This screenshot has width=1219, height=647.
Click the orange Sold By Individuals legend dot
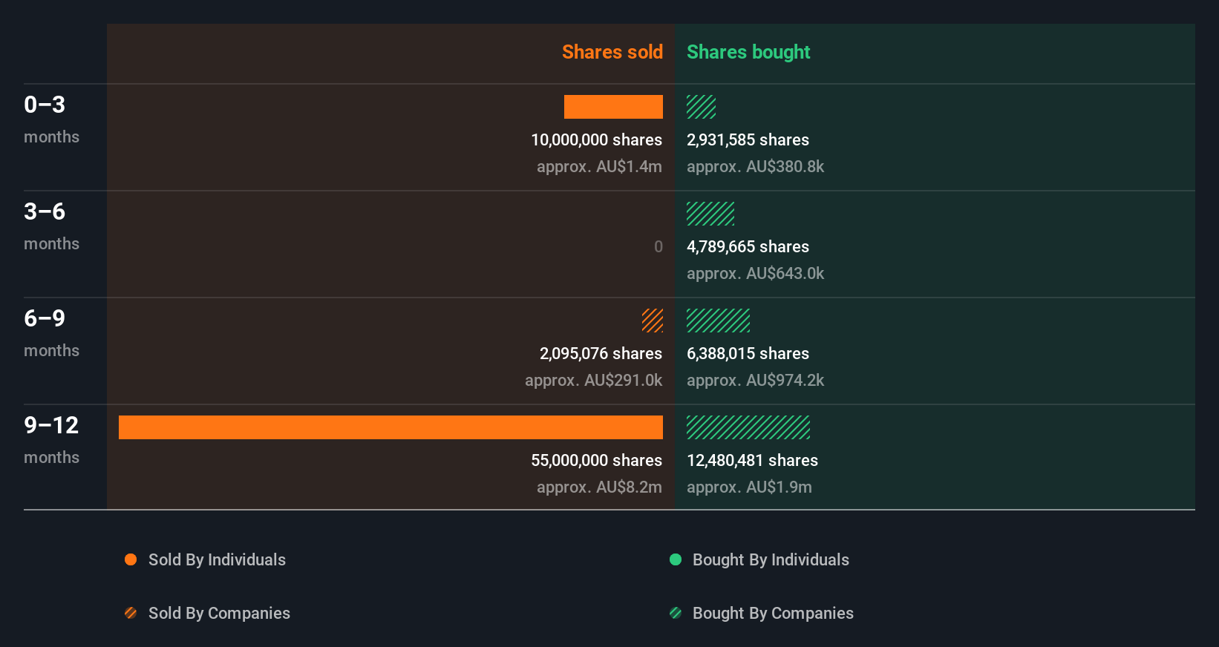point(131,559)
